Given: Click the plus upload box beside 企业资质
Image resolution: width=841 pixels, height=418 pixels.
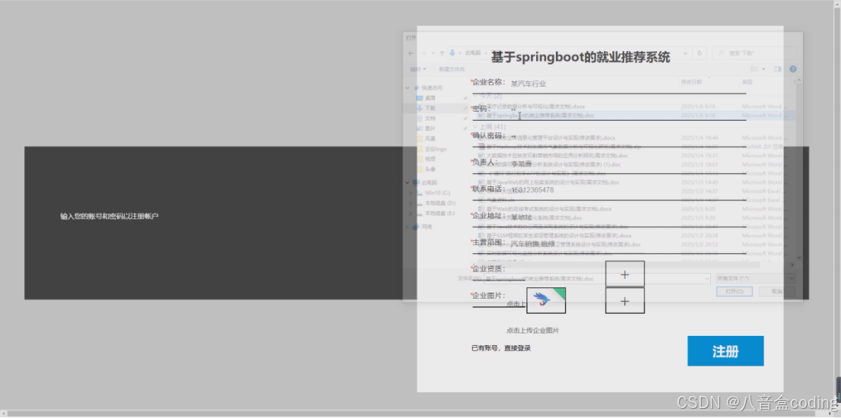Looking at the screenshot, I should (625, 274).
